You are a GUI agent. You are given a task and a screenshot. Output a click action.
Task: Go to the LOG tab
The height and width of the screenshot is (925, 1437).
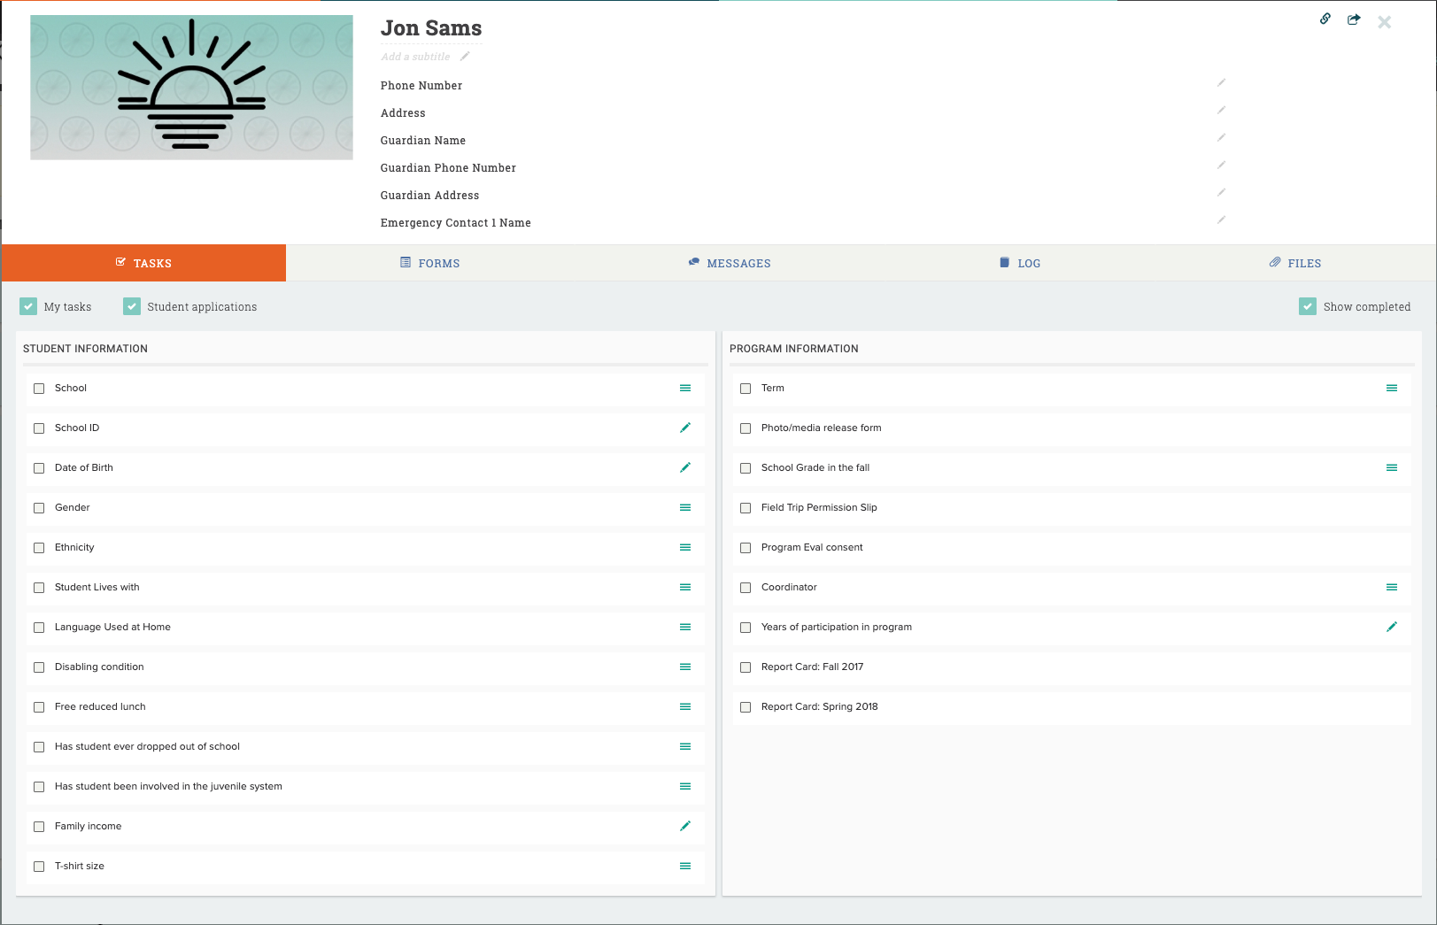(1020, 263)
